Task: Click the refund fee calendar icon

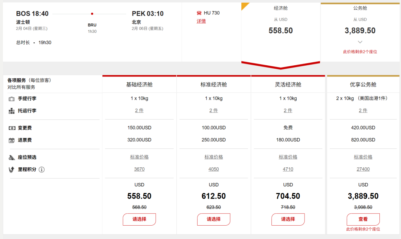Action: coord(12,140)
